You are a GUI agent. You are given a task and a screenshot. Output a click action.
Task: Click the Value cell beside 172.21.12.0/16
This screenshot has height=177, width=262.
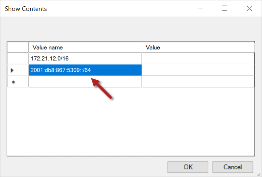point(198,59)
